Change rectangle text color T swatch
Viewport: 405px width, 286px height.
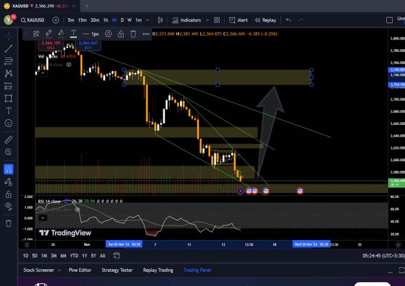73,34
